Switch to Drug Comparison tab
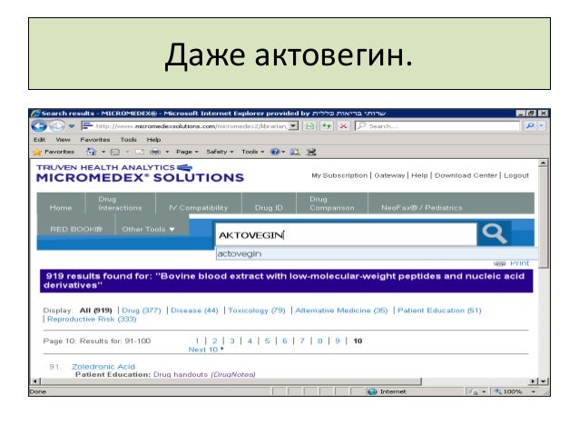The image size is (579, 435). click(332, 203)
